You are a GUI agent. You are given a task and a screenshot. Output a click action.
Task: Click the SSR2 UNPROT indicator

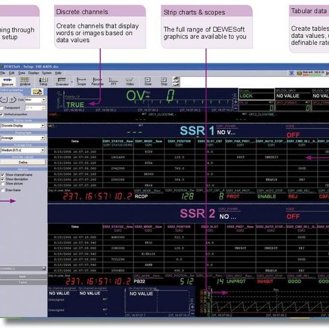pos(236,281)
